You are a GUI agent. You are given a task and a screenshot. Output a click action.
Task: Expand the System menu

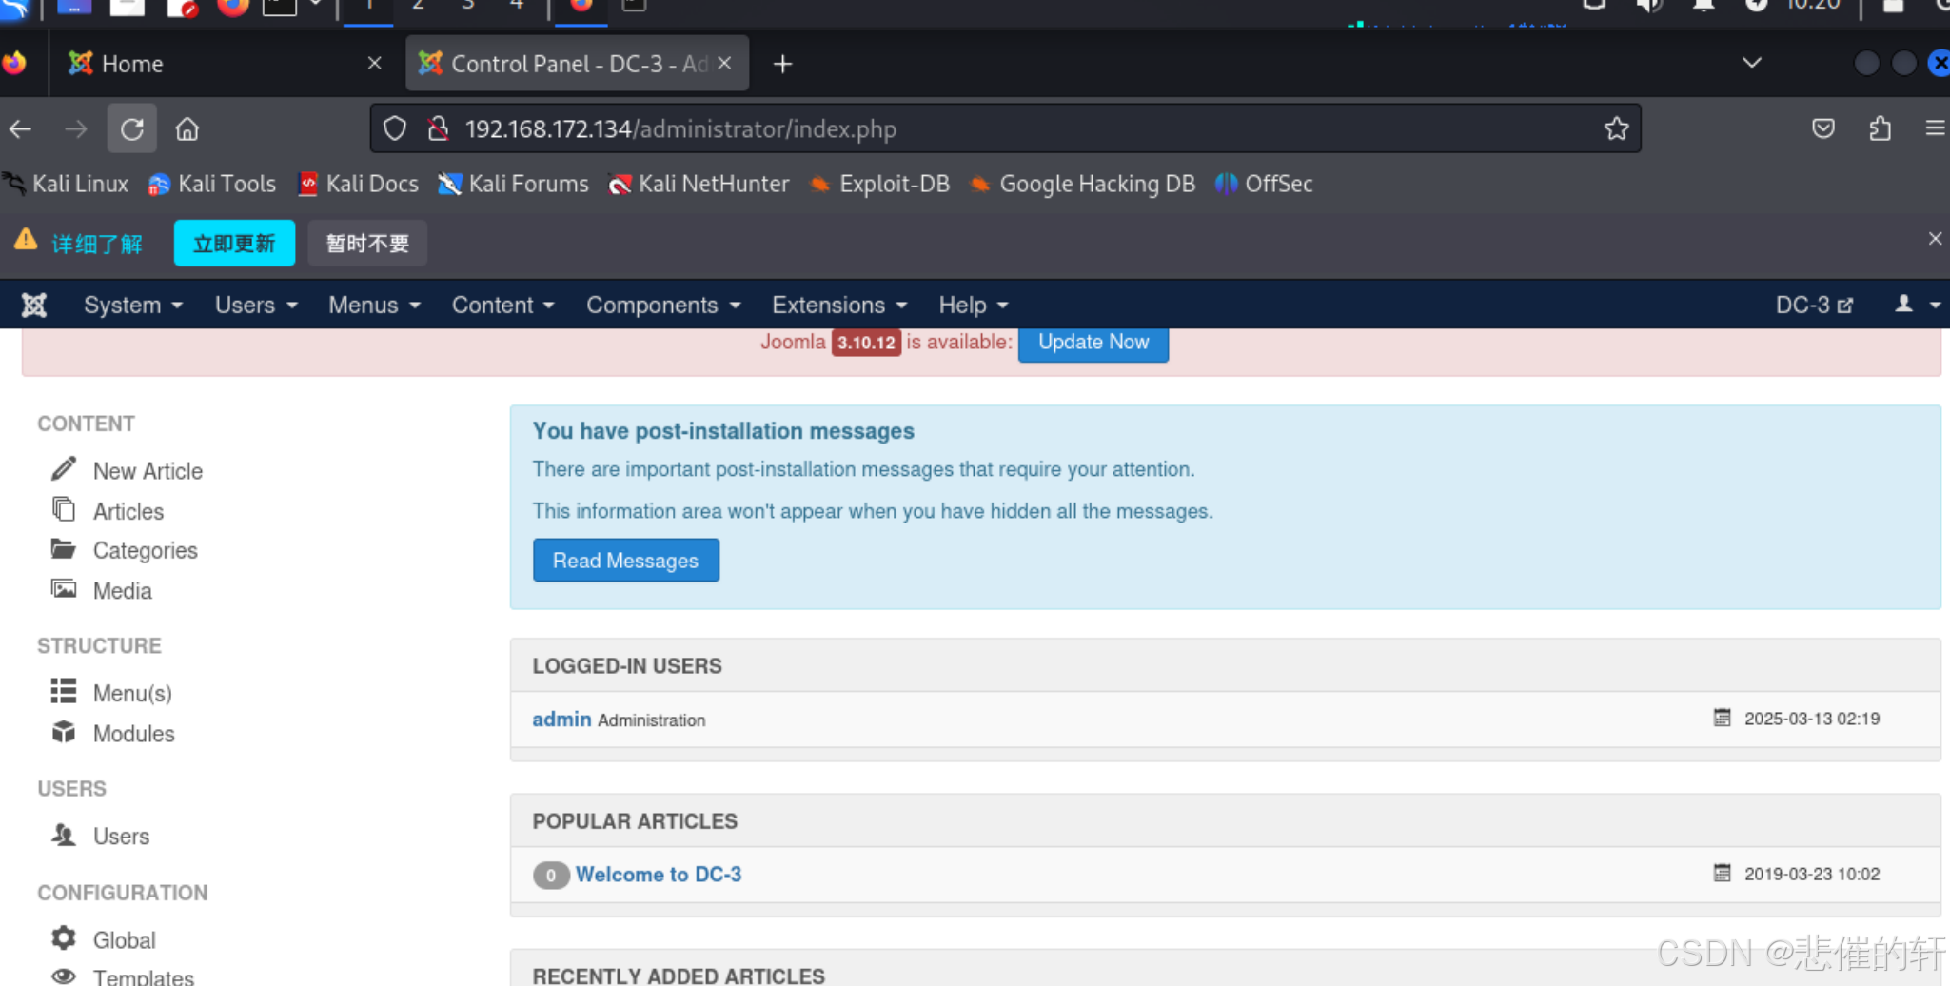click(132, 305)
